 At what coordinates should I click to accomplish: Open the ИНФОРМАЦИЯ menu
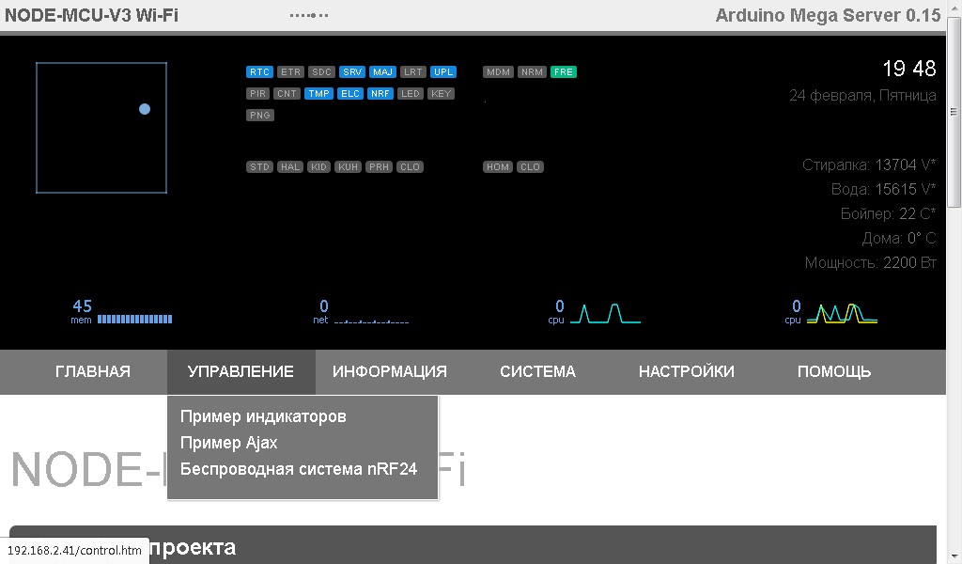point(390,372)
